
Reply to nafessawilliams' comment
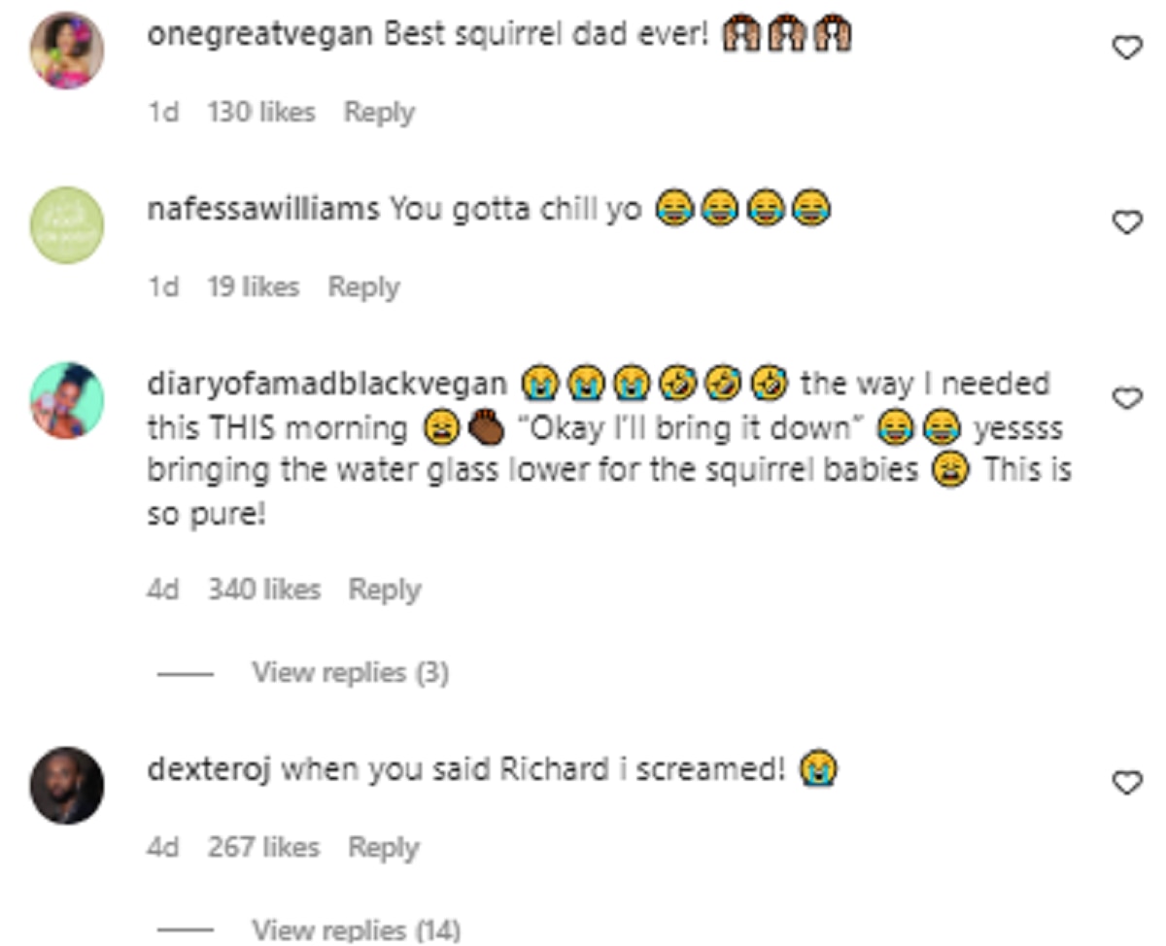click(x=363, y=287)
